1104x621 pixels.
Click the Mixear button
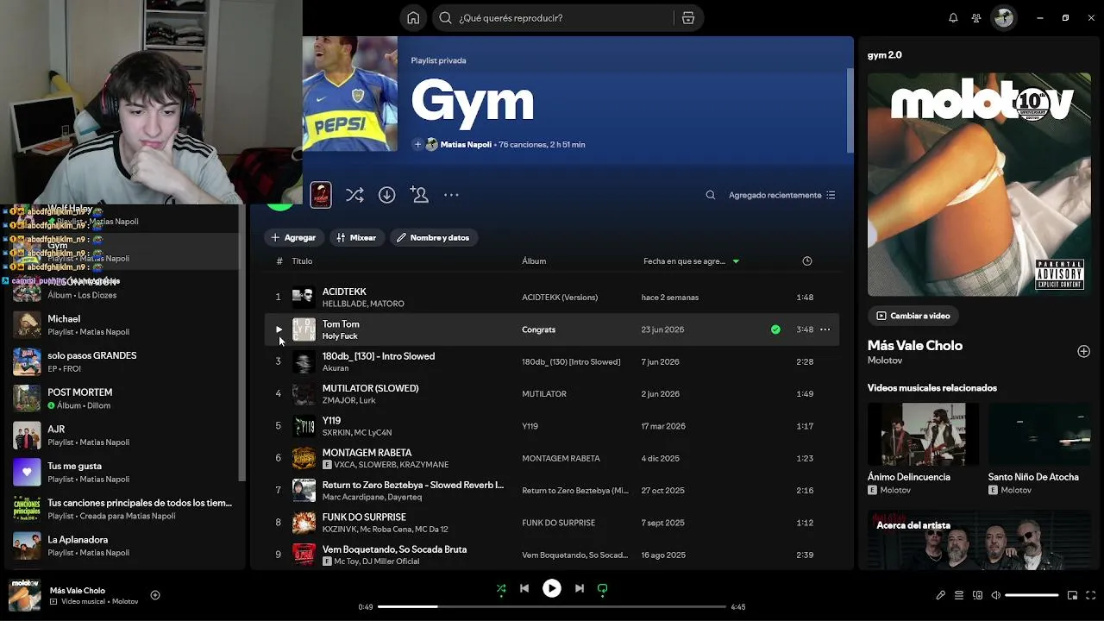point(356,238)
